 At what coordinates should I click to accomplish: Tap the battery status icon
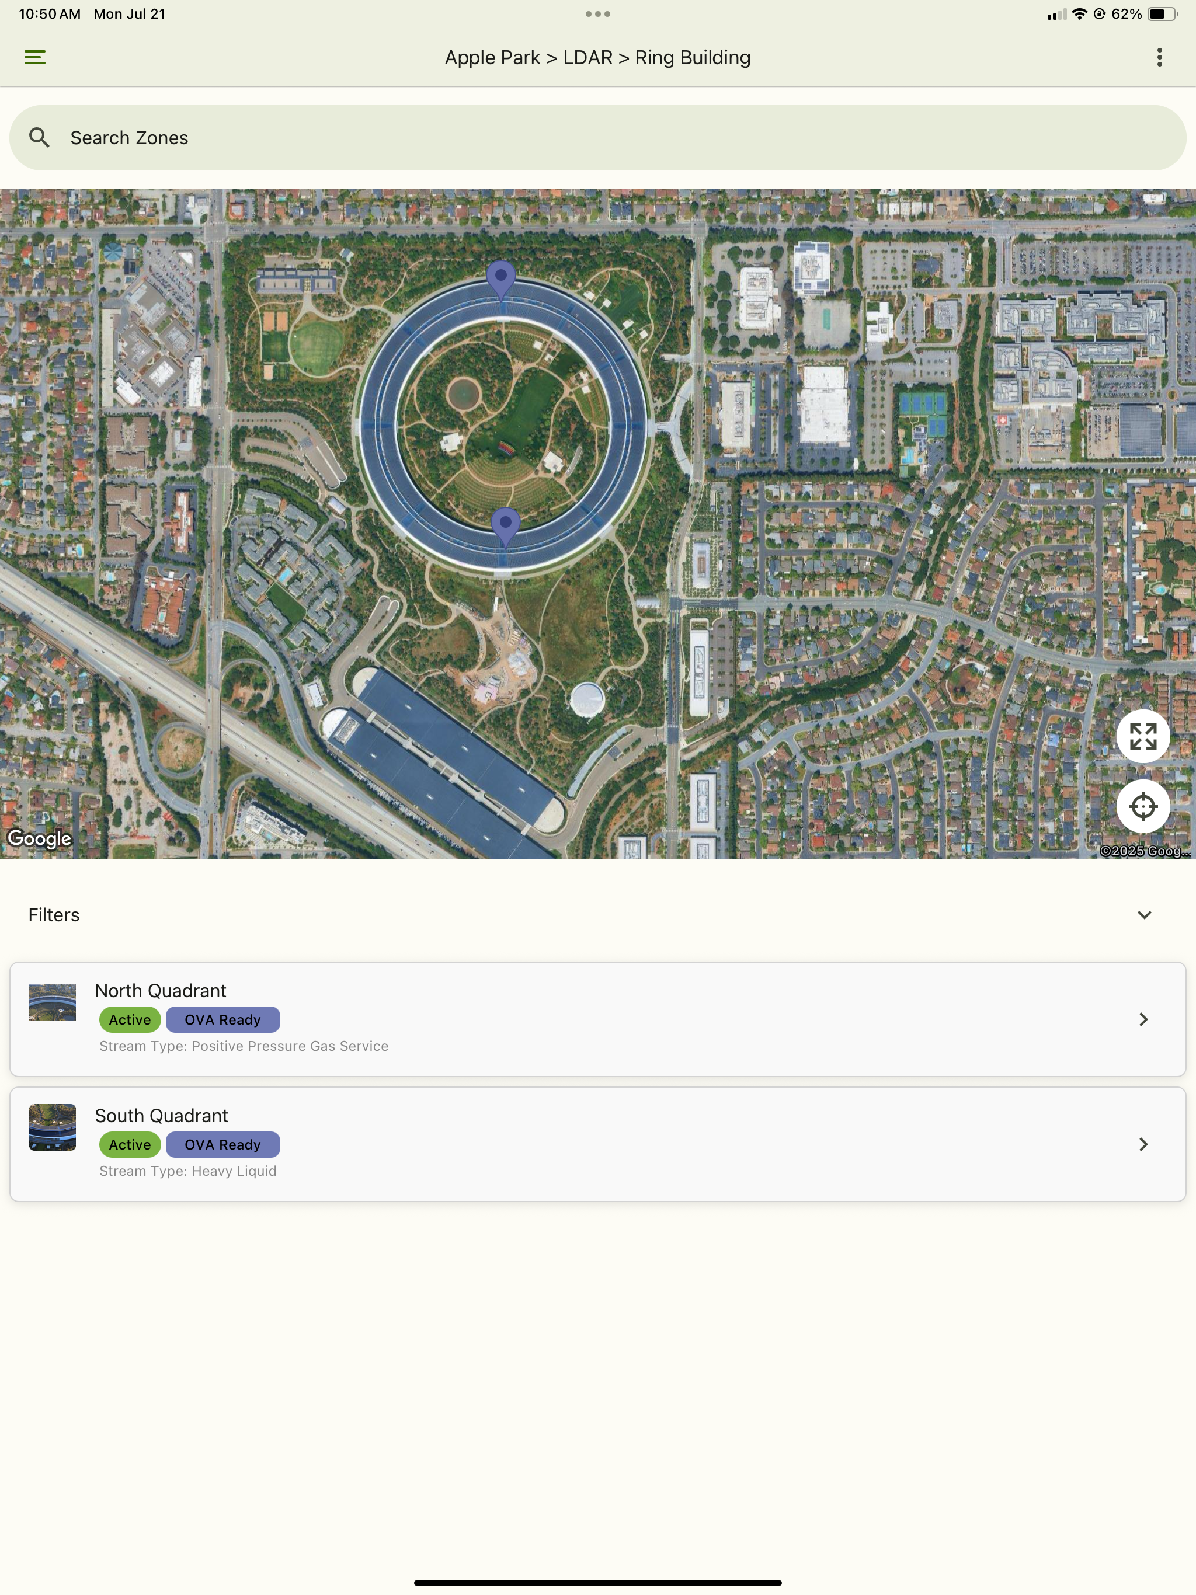1162,13
